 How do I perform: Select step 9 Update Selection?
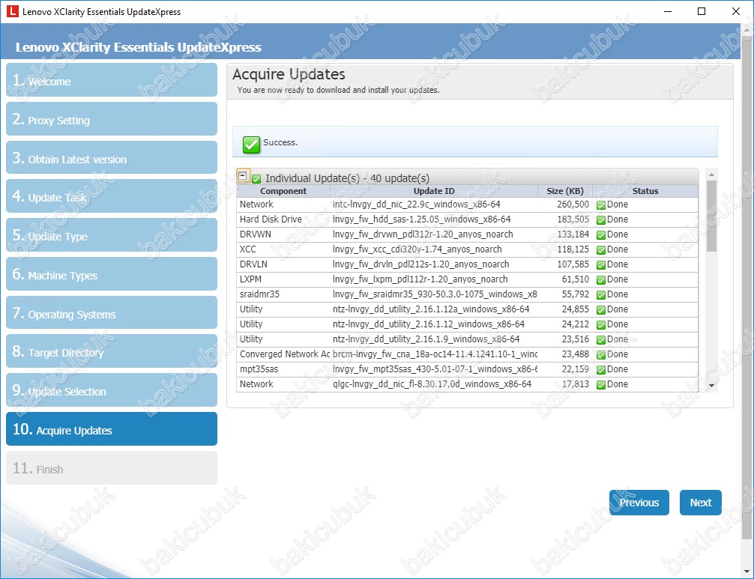[x=112, y=390]
